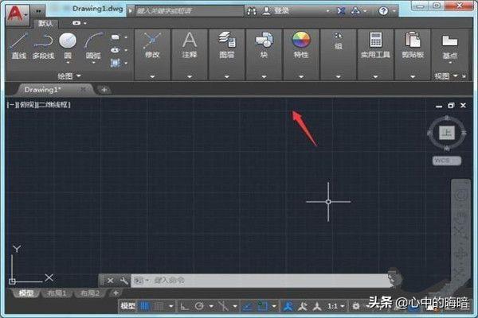Switch to the 布局1 layout tab
This screenshot has width=478, height=318.
pos(57,293)
